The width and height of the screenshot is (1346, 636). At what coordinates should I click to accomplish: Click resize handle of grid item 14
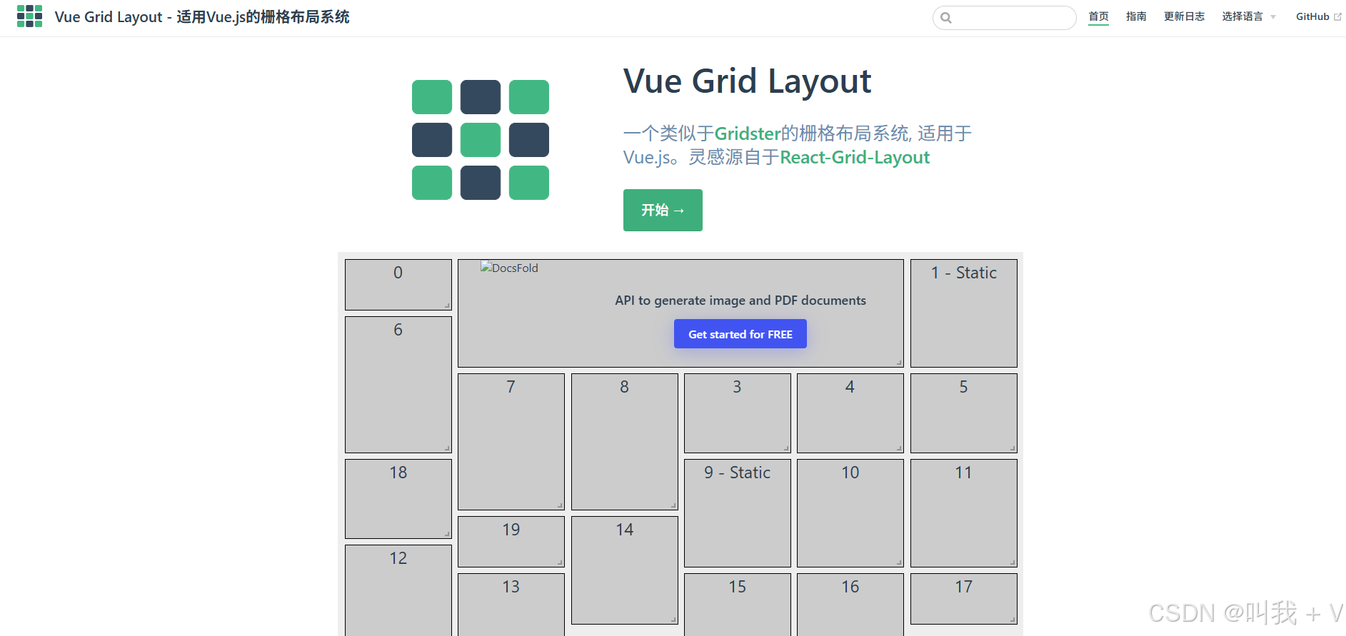click(673, 620)
